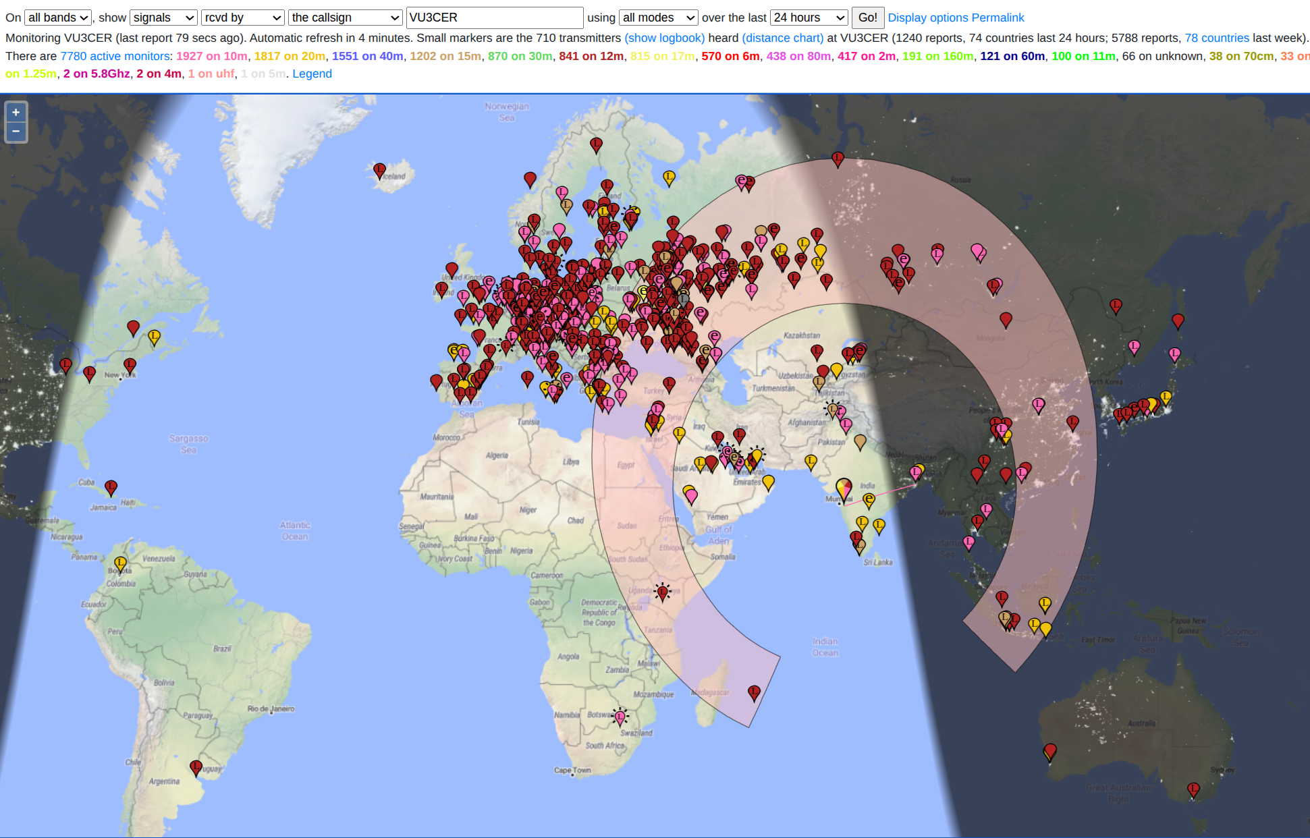Image resolution: width=1310 pixels, height=838 pixels.
Task: Click the show logbook link
Action: [664, 38]
